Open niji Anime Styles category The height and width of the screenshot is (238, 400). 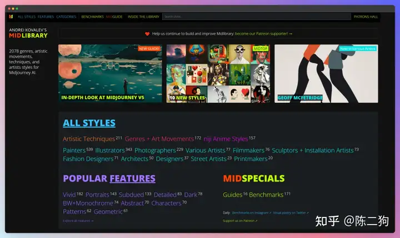click(x=226, y=139)
